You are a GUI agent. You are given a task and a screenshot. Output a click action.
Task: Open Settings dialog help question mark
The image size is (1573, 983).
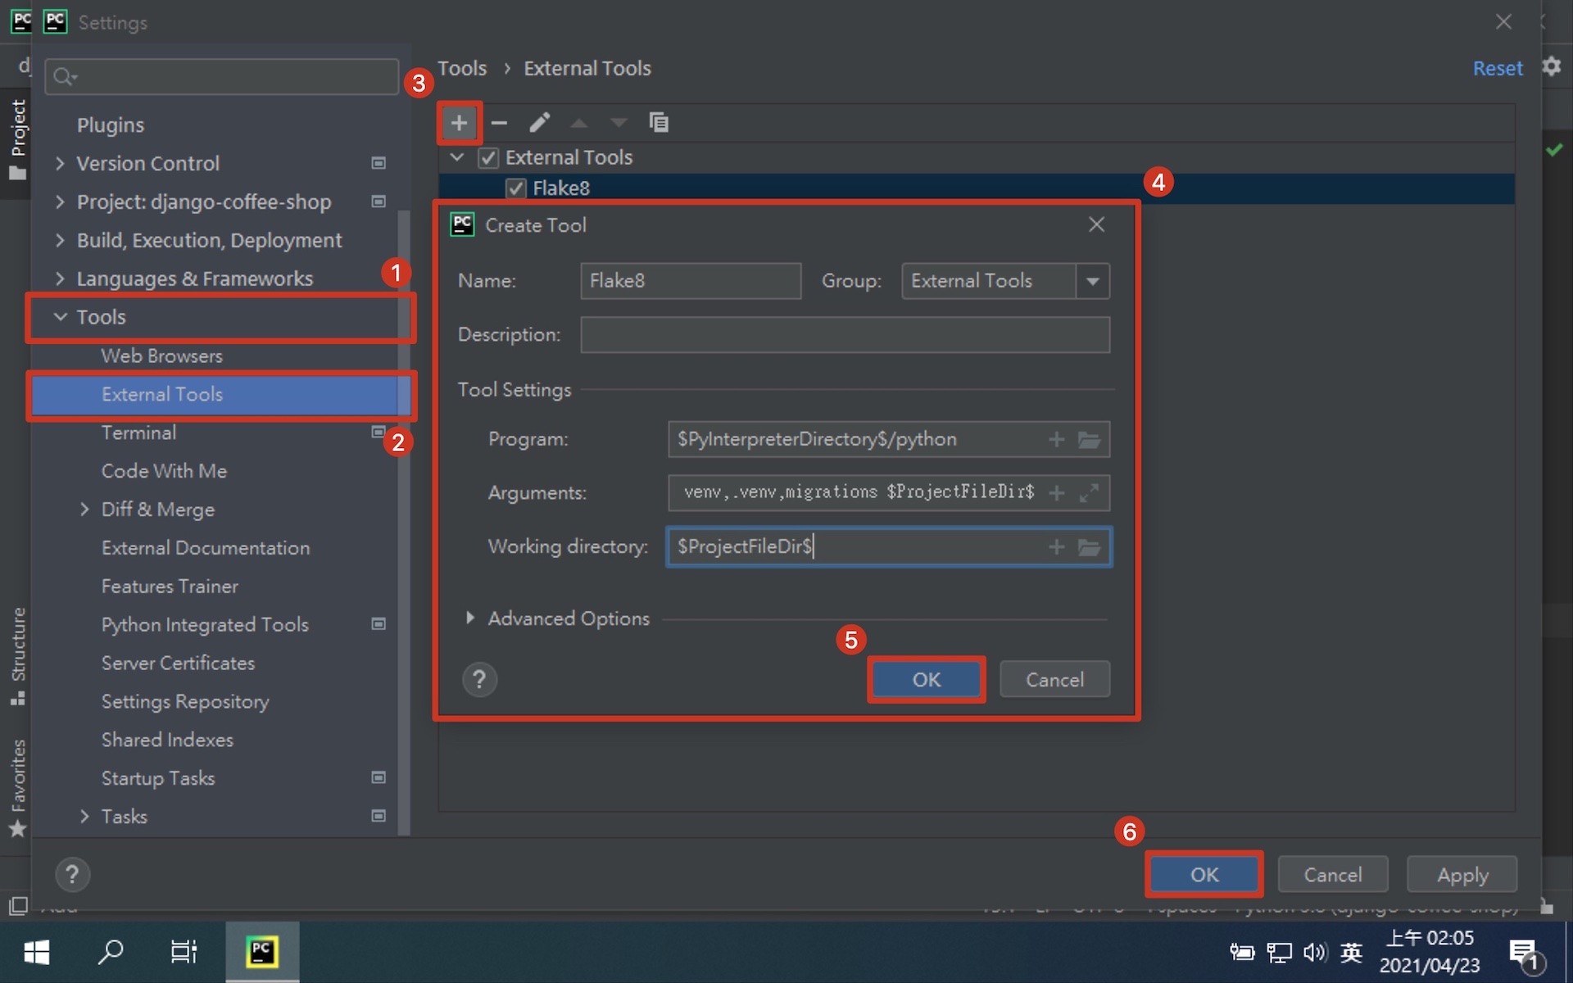[x=72, y=875]
